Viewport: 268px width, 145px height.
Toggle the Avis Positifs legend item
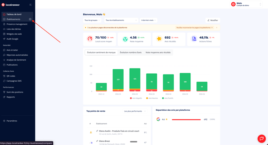(x=168, y=98)
